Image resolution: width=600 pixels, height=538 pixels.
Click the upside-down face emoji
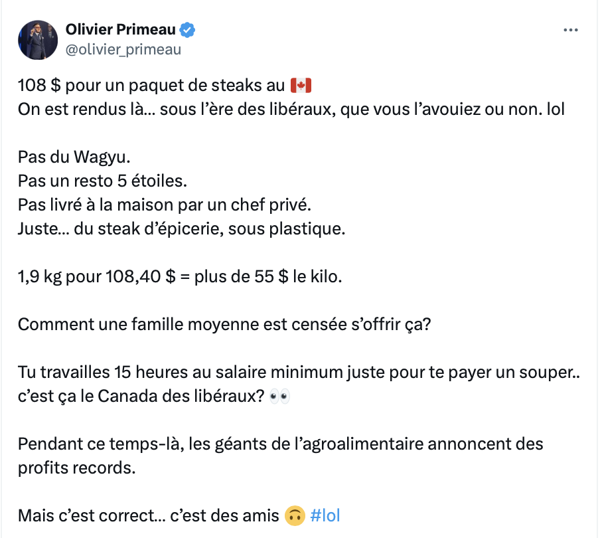[x=295, y=516]
